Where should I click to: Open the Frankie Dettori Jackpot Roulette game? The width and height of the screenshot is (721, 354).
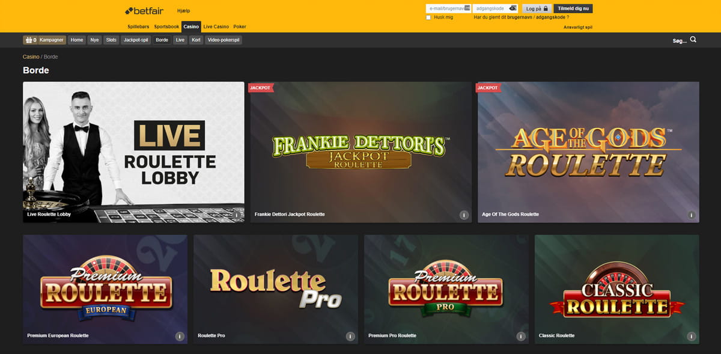361,152
